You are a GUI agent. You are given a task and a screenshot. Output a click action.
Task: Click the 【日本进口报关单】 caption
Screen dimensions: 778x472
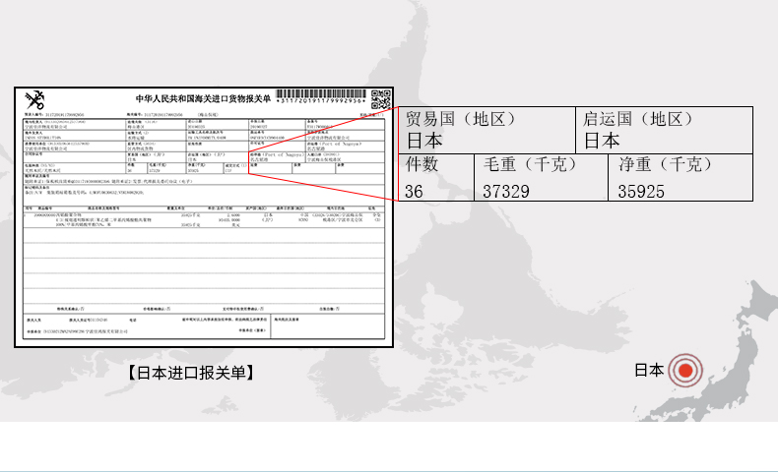click(x=190, y=373)
